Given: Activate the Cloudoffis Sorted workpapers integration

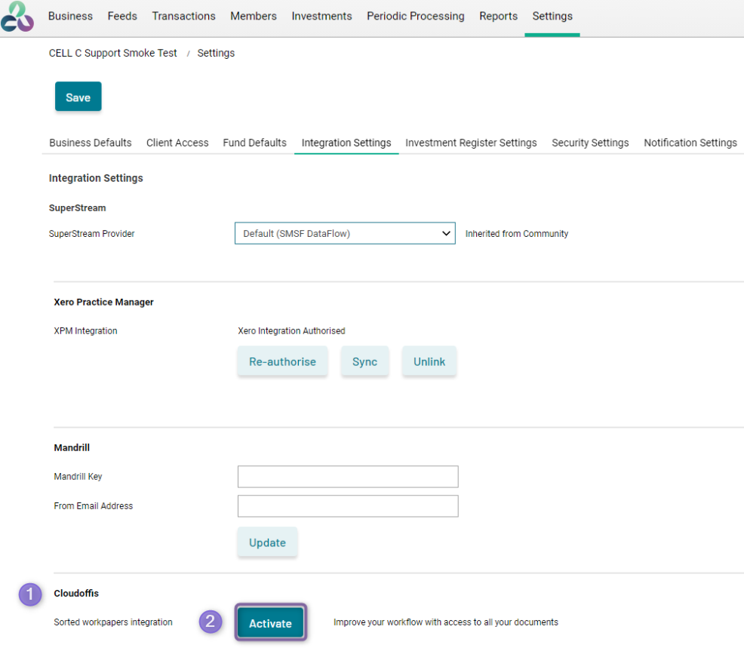Looking at the screenshot, I should pyautogui.click(x=270, y=623).
